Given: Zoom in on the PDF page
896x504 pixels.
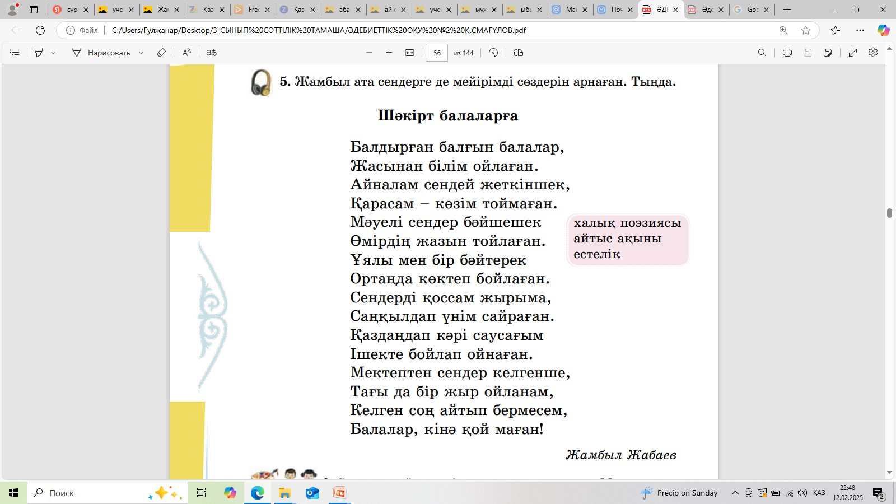Looking at the screenshot, I should coord(389,53).
